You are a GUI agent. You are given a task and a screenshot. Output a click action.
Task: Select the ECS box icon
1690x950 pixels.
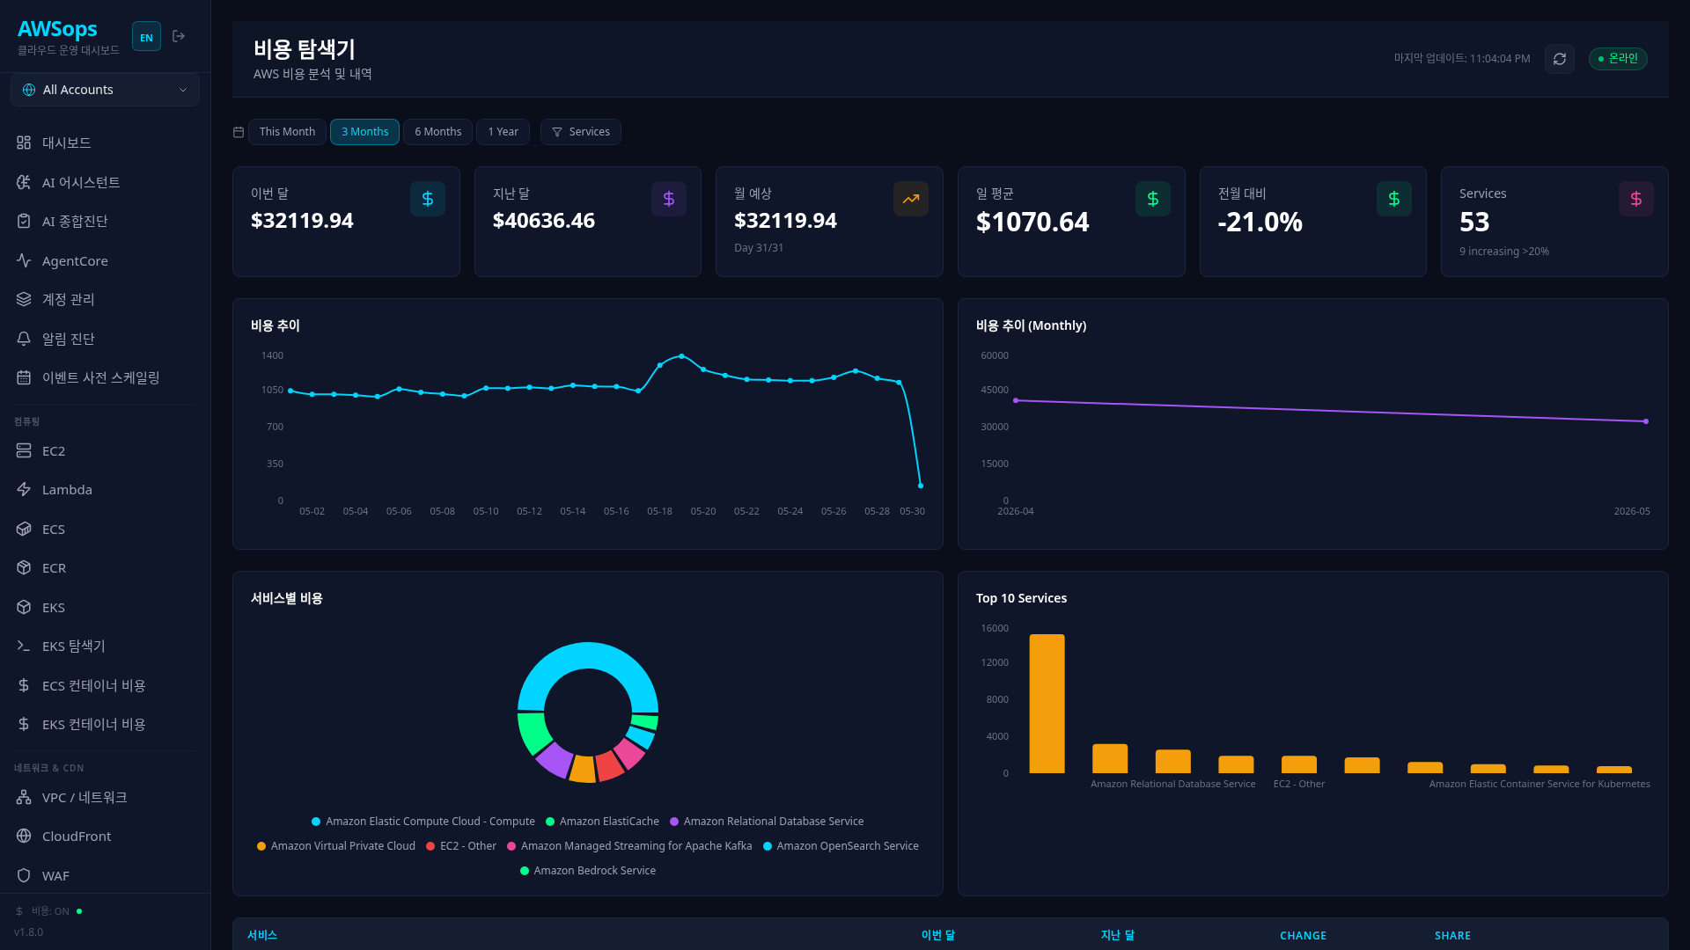pyautogui.click(x=24, y=529)
